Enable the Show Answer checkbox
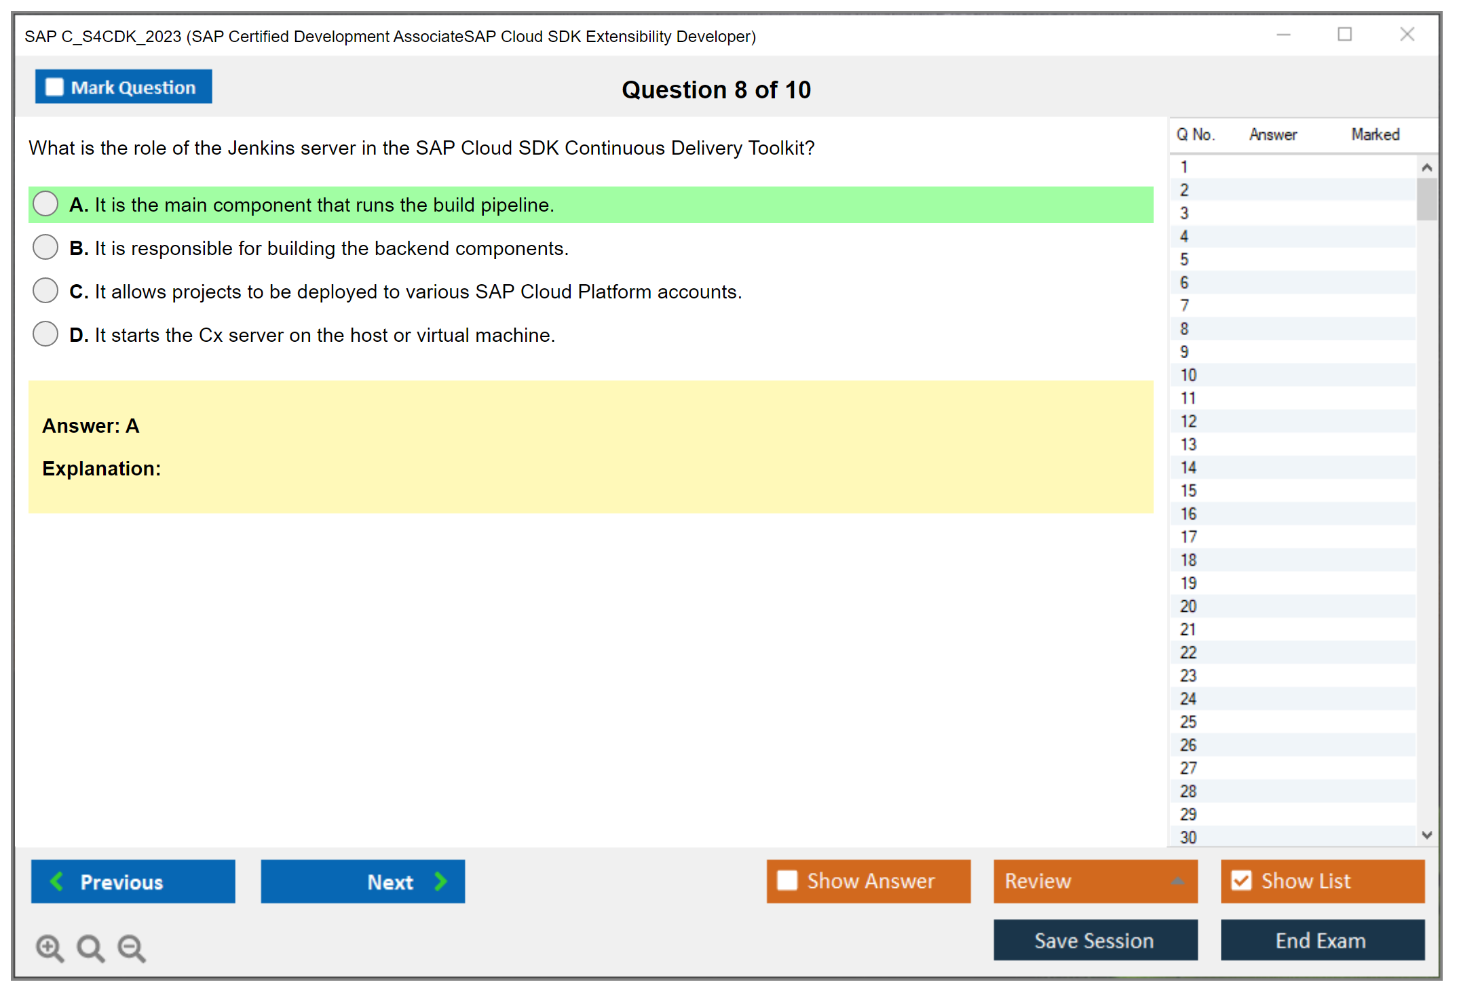 [x=787, y=880]
